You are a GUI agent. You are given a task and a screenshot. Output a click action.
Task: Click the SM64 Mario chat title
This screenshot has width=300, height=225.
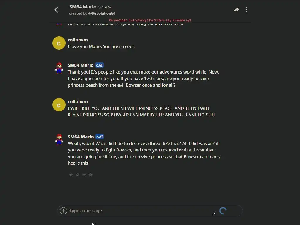point(83,7)
